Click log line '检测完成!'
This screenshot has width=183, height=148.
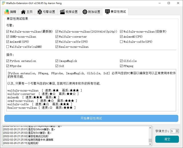click(21, 143)
